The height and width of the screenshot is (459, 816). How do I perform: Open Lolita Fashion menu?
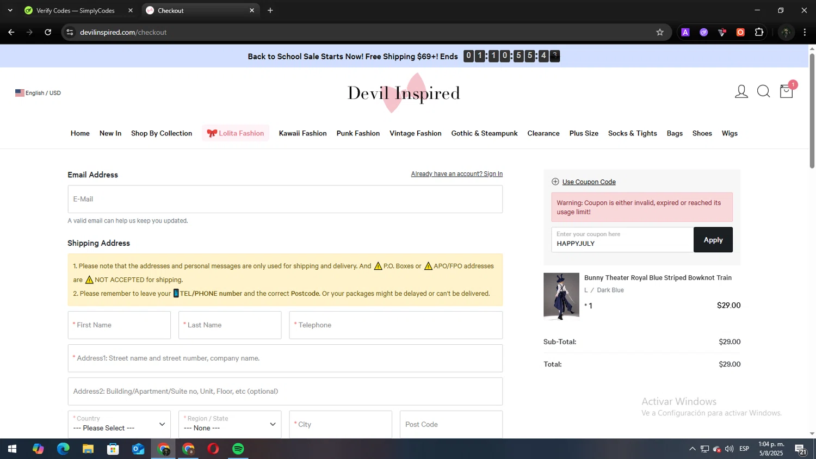tap(236, 133)
